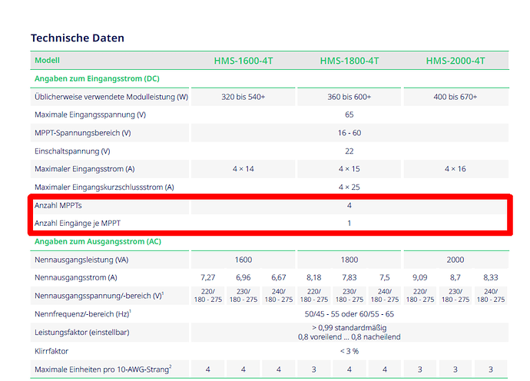This screenshot has height=381, width=530.
Task: Select the 9,09 output current value
Action: (420, 278)
